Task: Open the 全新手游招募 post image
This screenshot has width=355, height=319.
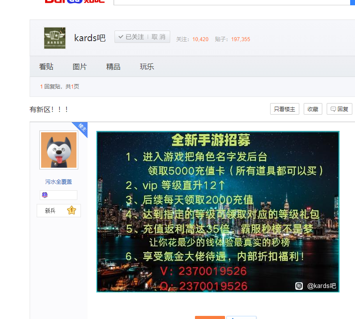Action: click(218, 211)
